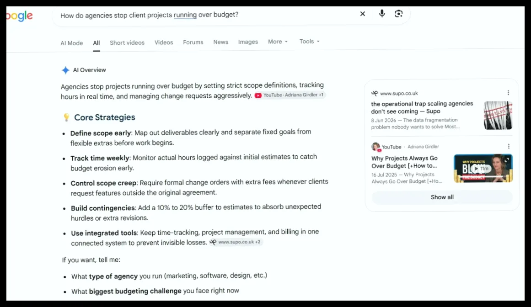Viewport: 531px width, 307px height.
Task: Click the Build contingencies bullet text
Action: pyautogui.click(x=196, y=212)
